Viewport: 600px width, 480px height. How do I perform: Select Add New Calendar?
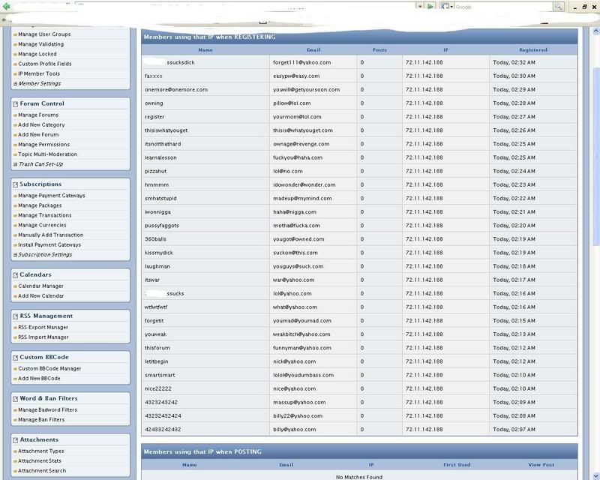(x=41, y=296)
